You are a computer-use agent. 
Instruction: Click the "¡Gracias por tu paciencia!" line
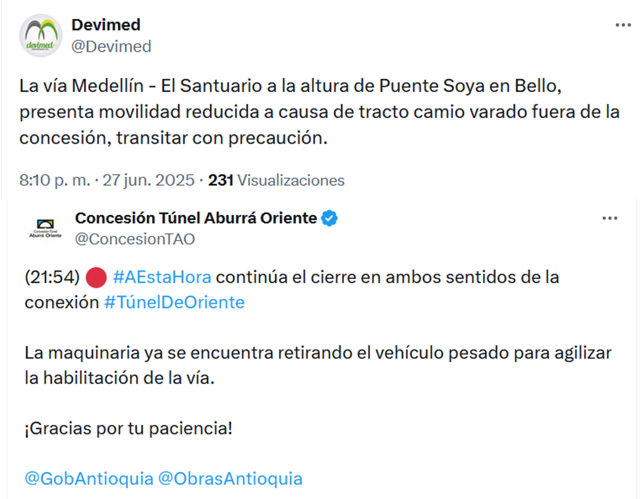(x=129, y=428)
